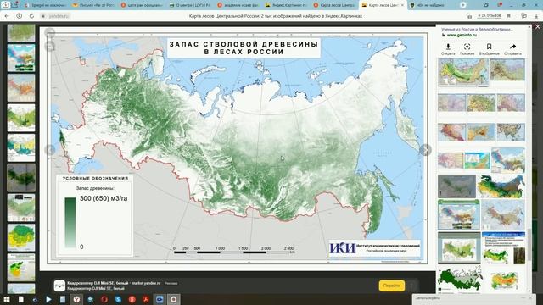Click the blue media player taskbar icon
The width and height of the screenshot is (543, 305).
[48, 299]
